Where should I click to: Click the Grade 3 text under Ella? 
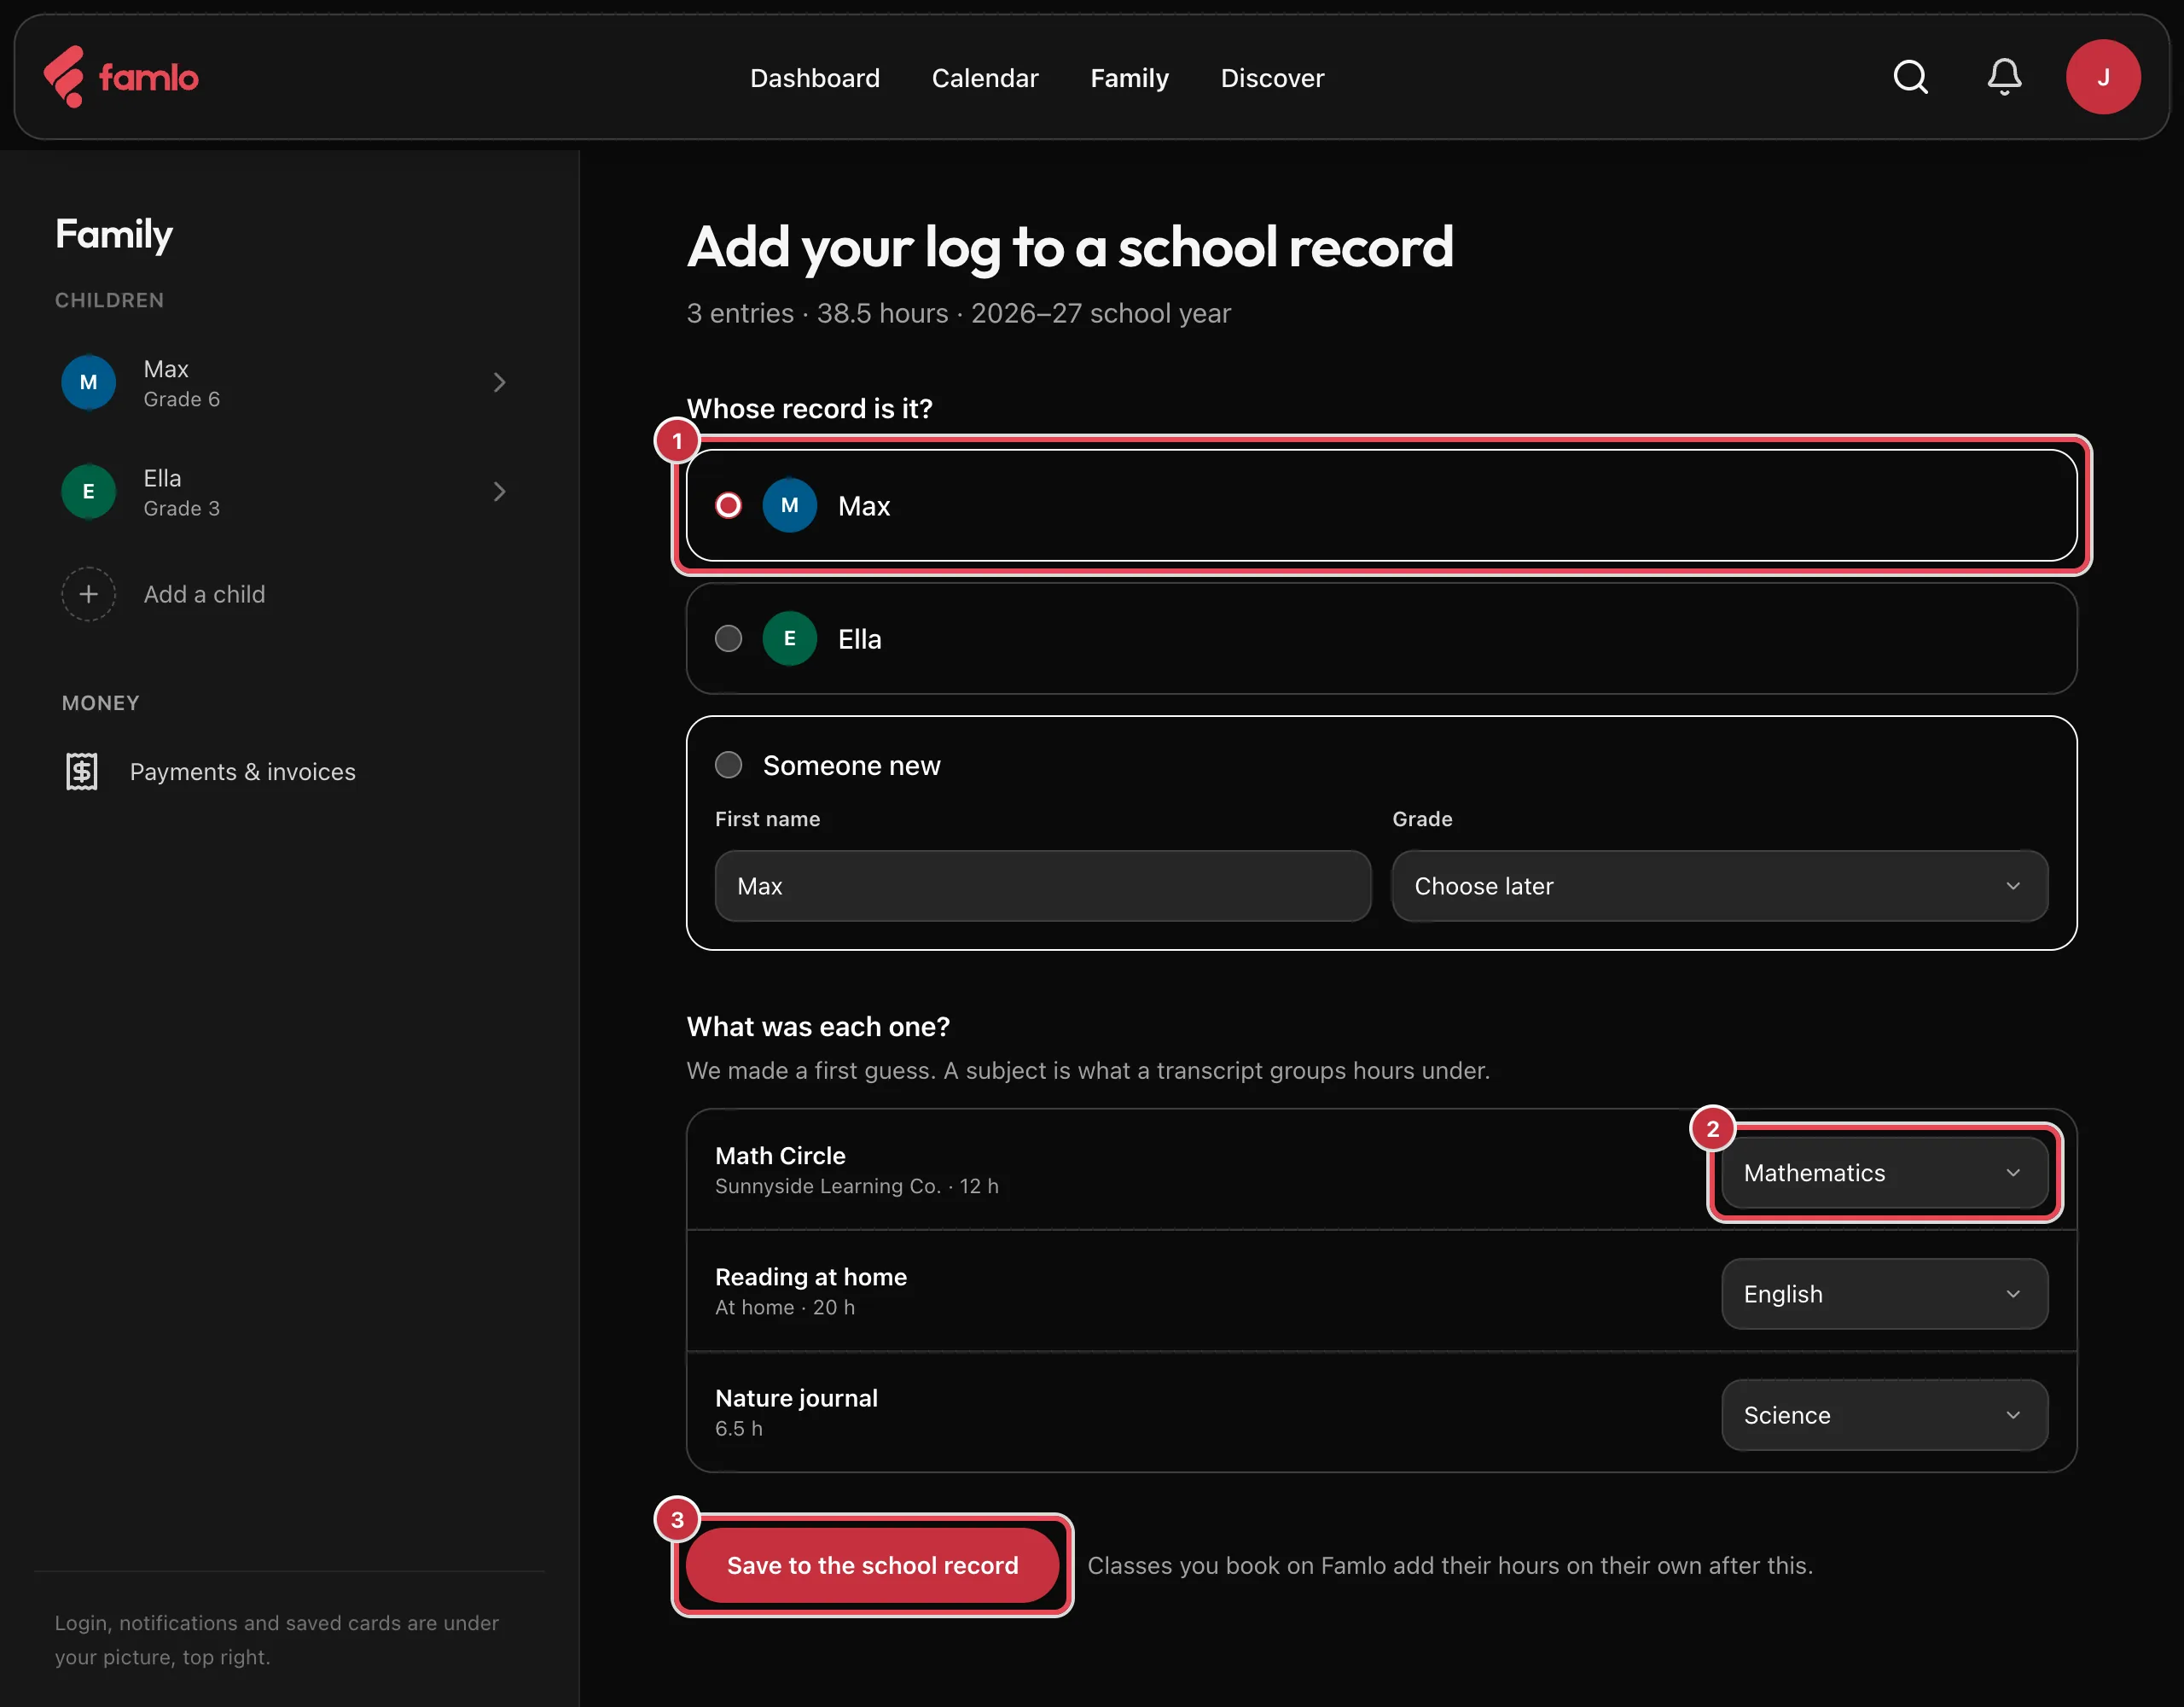(181, 509)
